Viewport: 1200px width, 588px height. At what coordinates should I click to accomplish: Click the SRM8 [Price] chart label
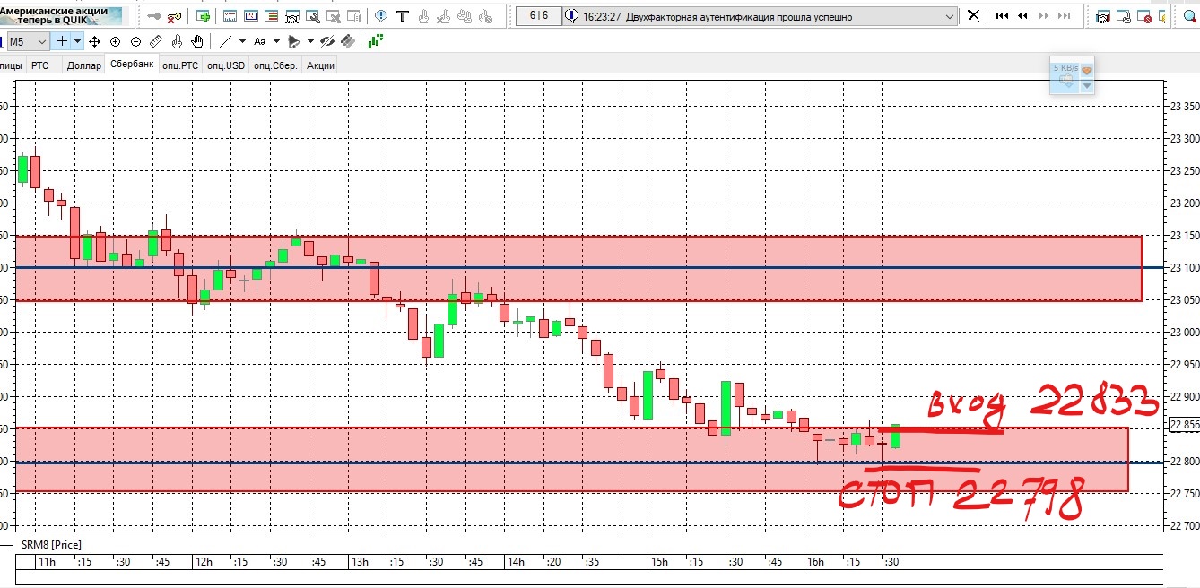point(51,544)
